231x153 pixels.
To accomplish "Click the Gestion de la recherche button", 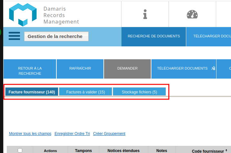I will [x=56, y=36].
